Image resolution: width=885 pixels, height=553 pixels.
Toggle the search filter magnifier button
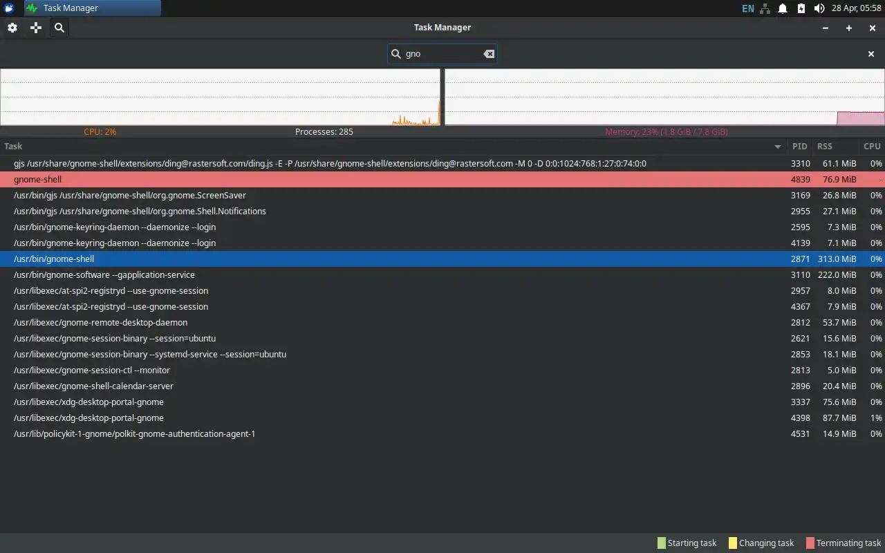coord(59,28)
